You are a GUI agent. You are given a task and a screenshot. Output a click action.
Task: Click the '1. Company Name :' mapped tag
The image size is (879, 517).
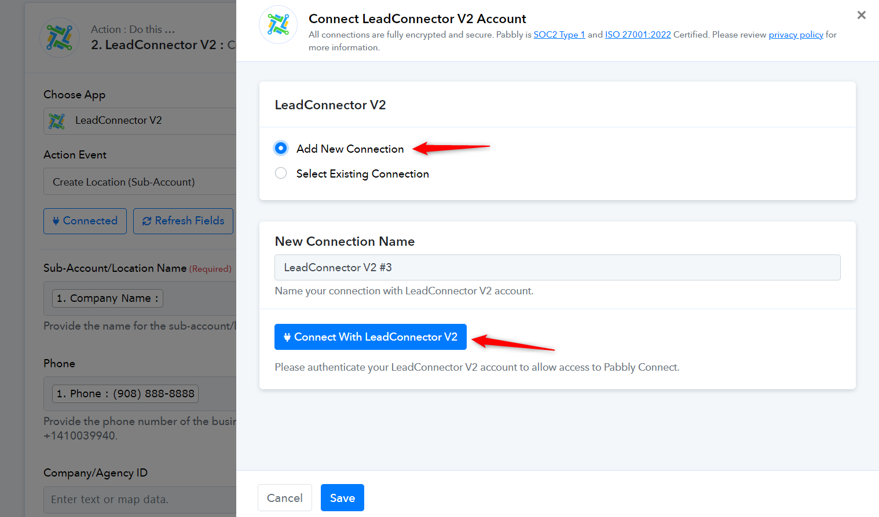click(108, 298)
